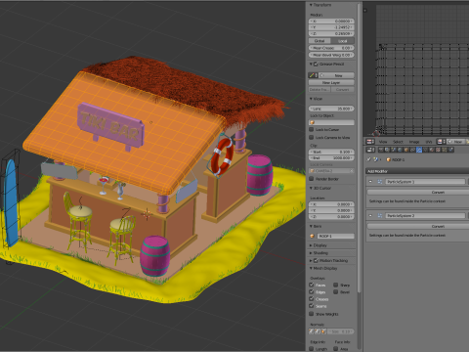Uncheck the Faces overlay checkbox

click(x=312, y=285)
